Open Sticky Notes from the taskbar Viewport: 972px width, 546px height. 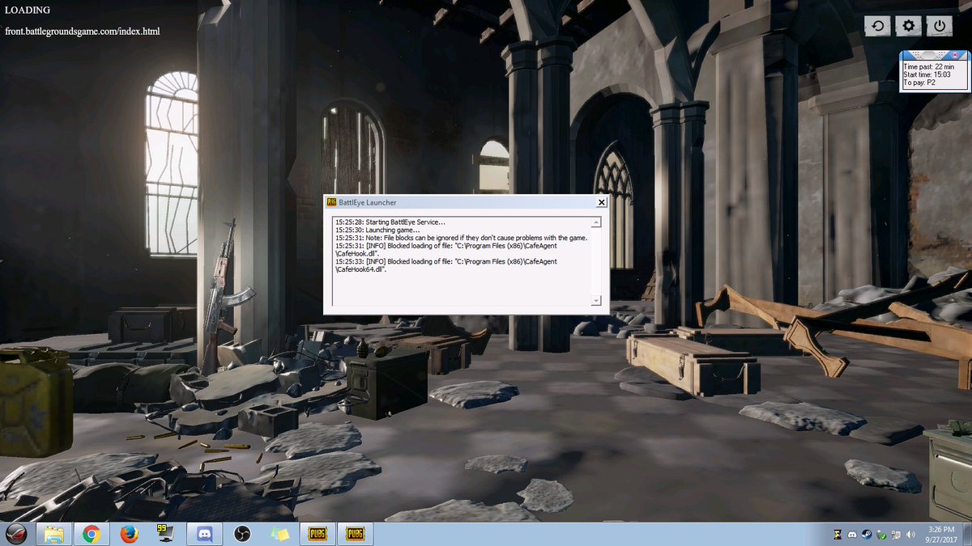pyautogui.click(x=279, y=534)
